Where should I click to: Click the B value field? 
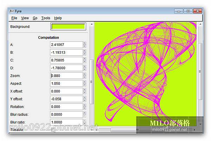[66, 53]
